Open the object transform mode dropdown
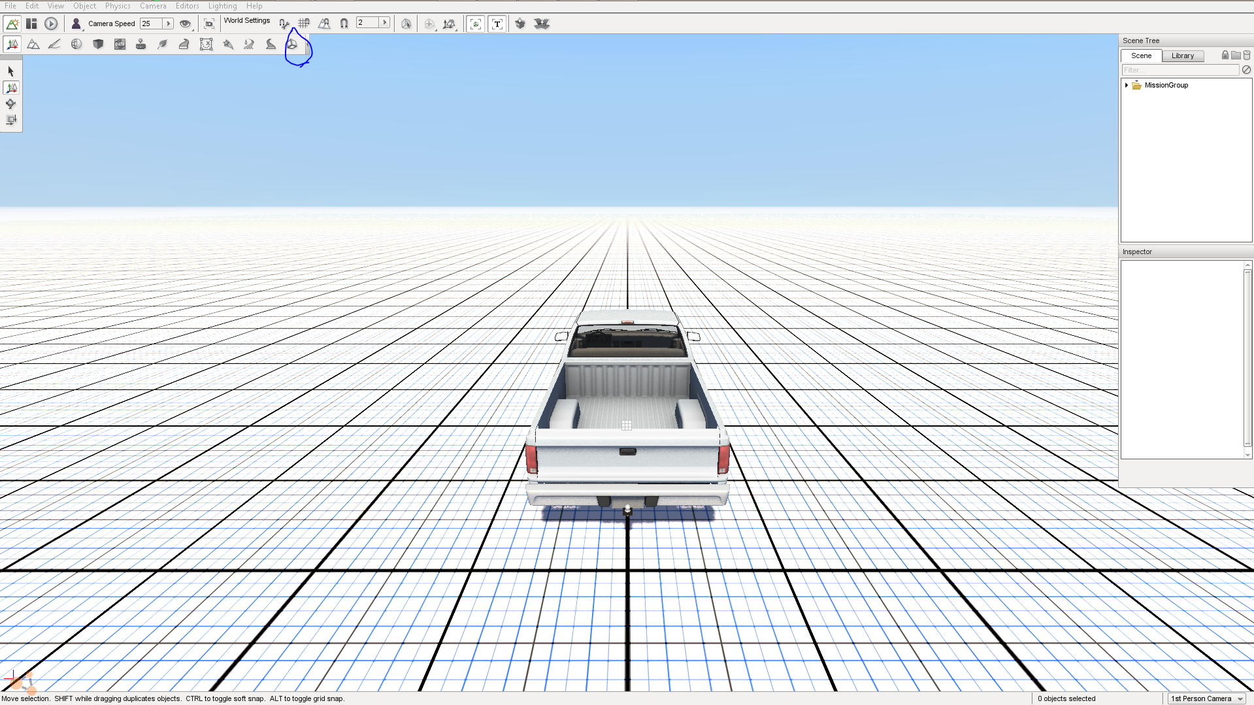 click(449, 24)
